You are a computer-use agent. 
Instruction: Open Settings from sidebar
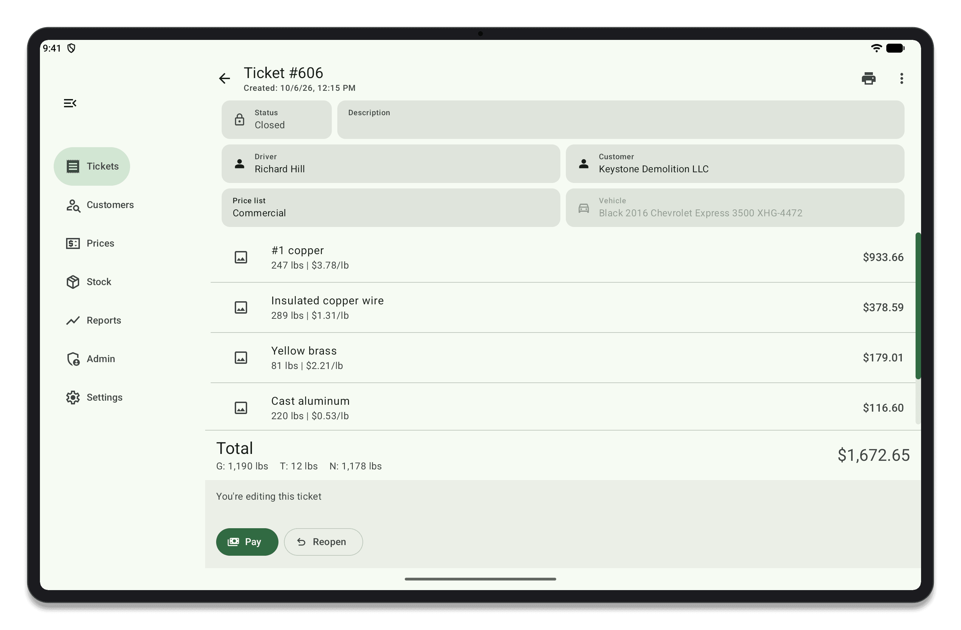tap(94, 397)
